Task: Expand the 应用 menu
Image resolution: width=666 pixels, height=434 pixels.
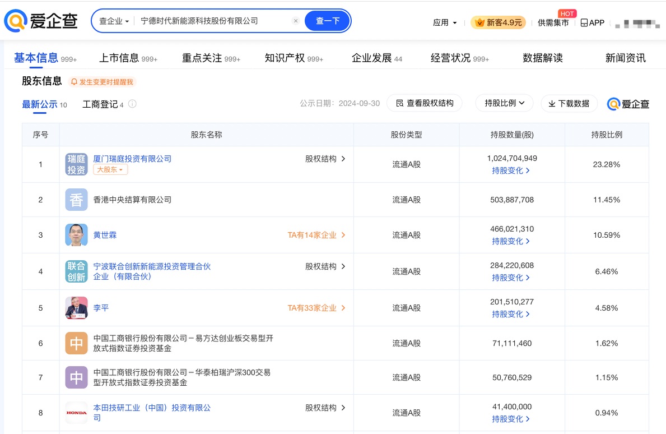Action: coord(445,22)
